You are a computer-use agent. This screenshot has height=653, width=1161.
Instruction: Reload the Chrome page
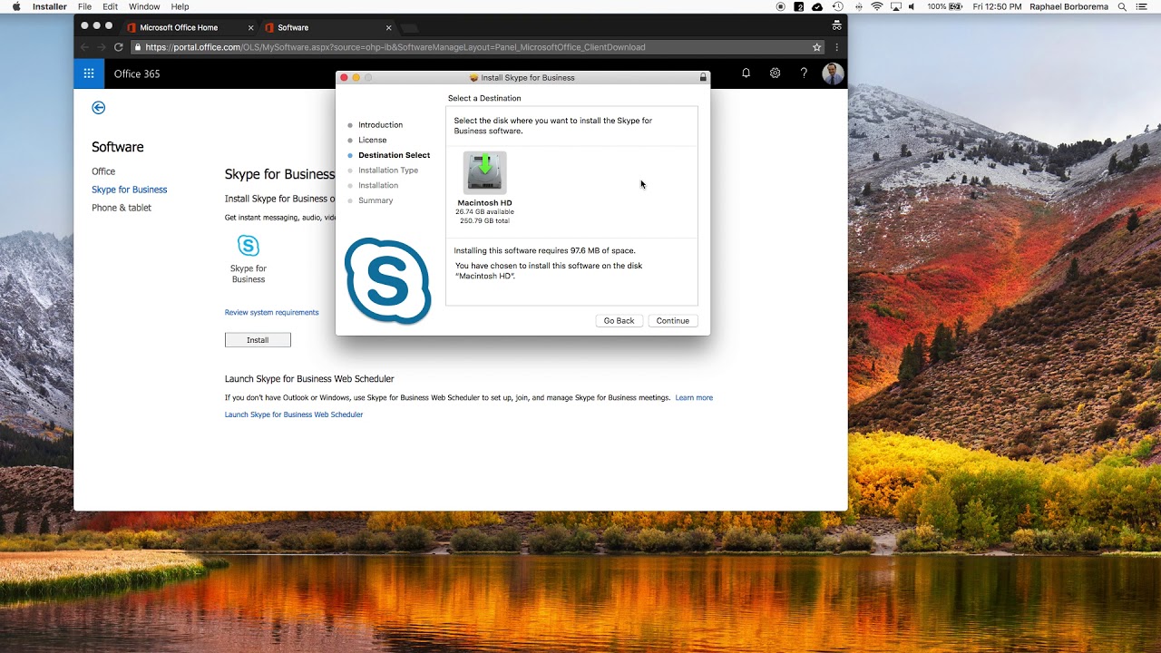[x=119, y=47]
